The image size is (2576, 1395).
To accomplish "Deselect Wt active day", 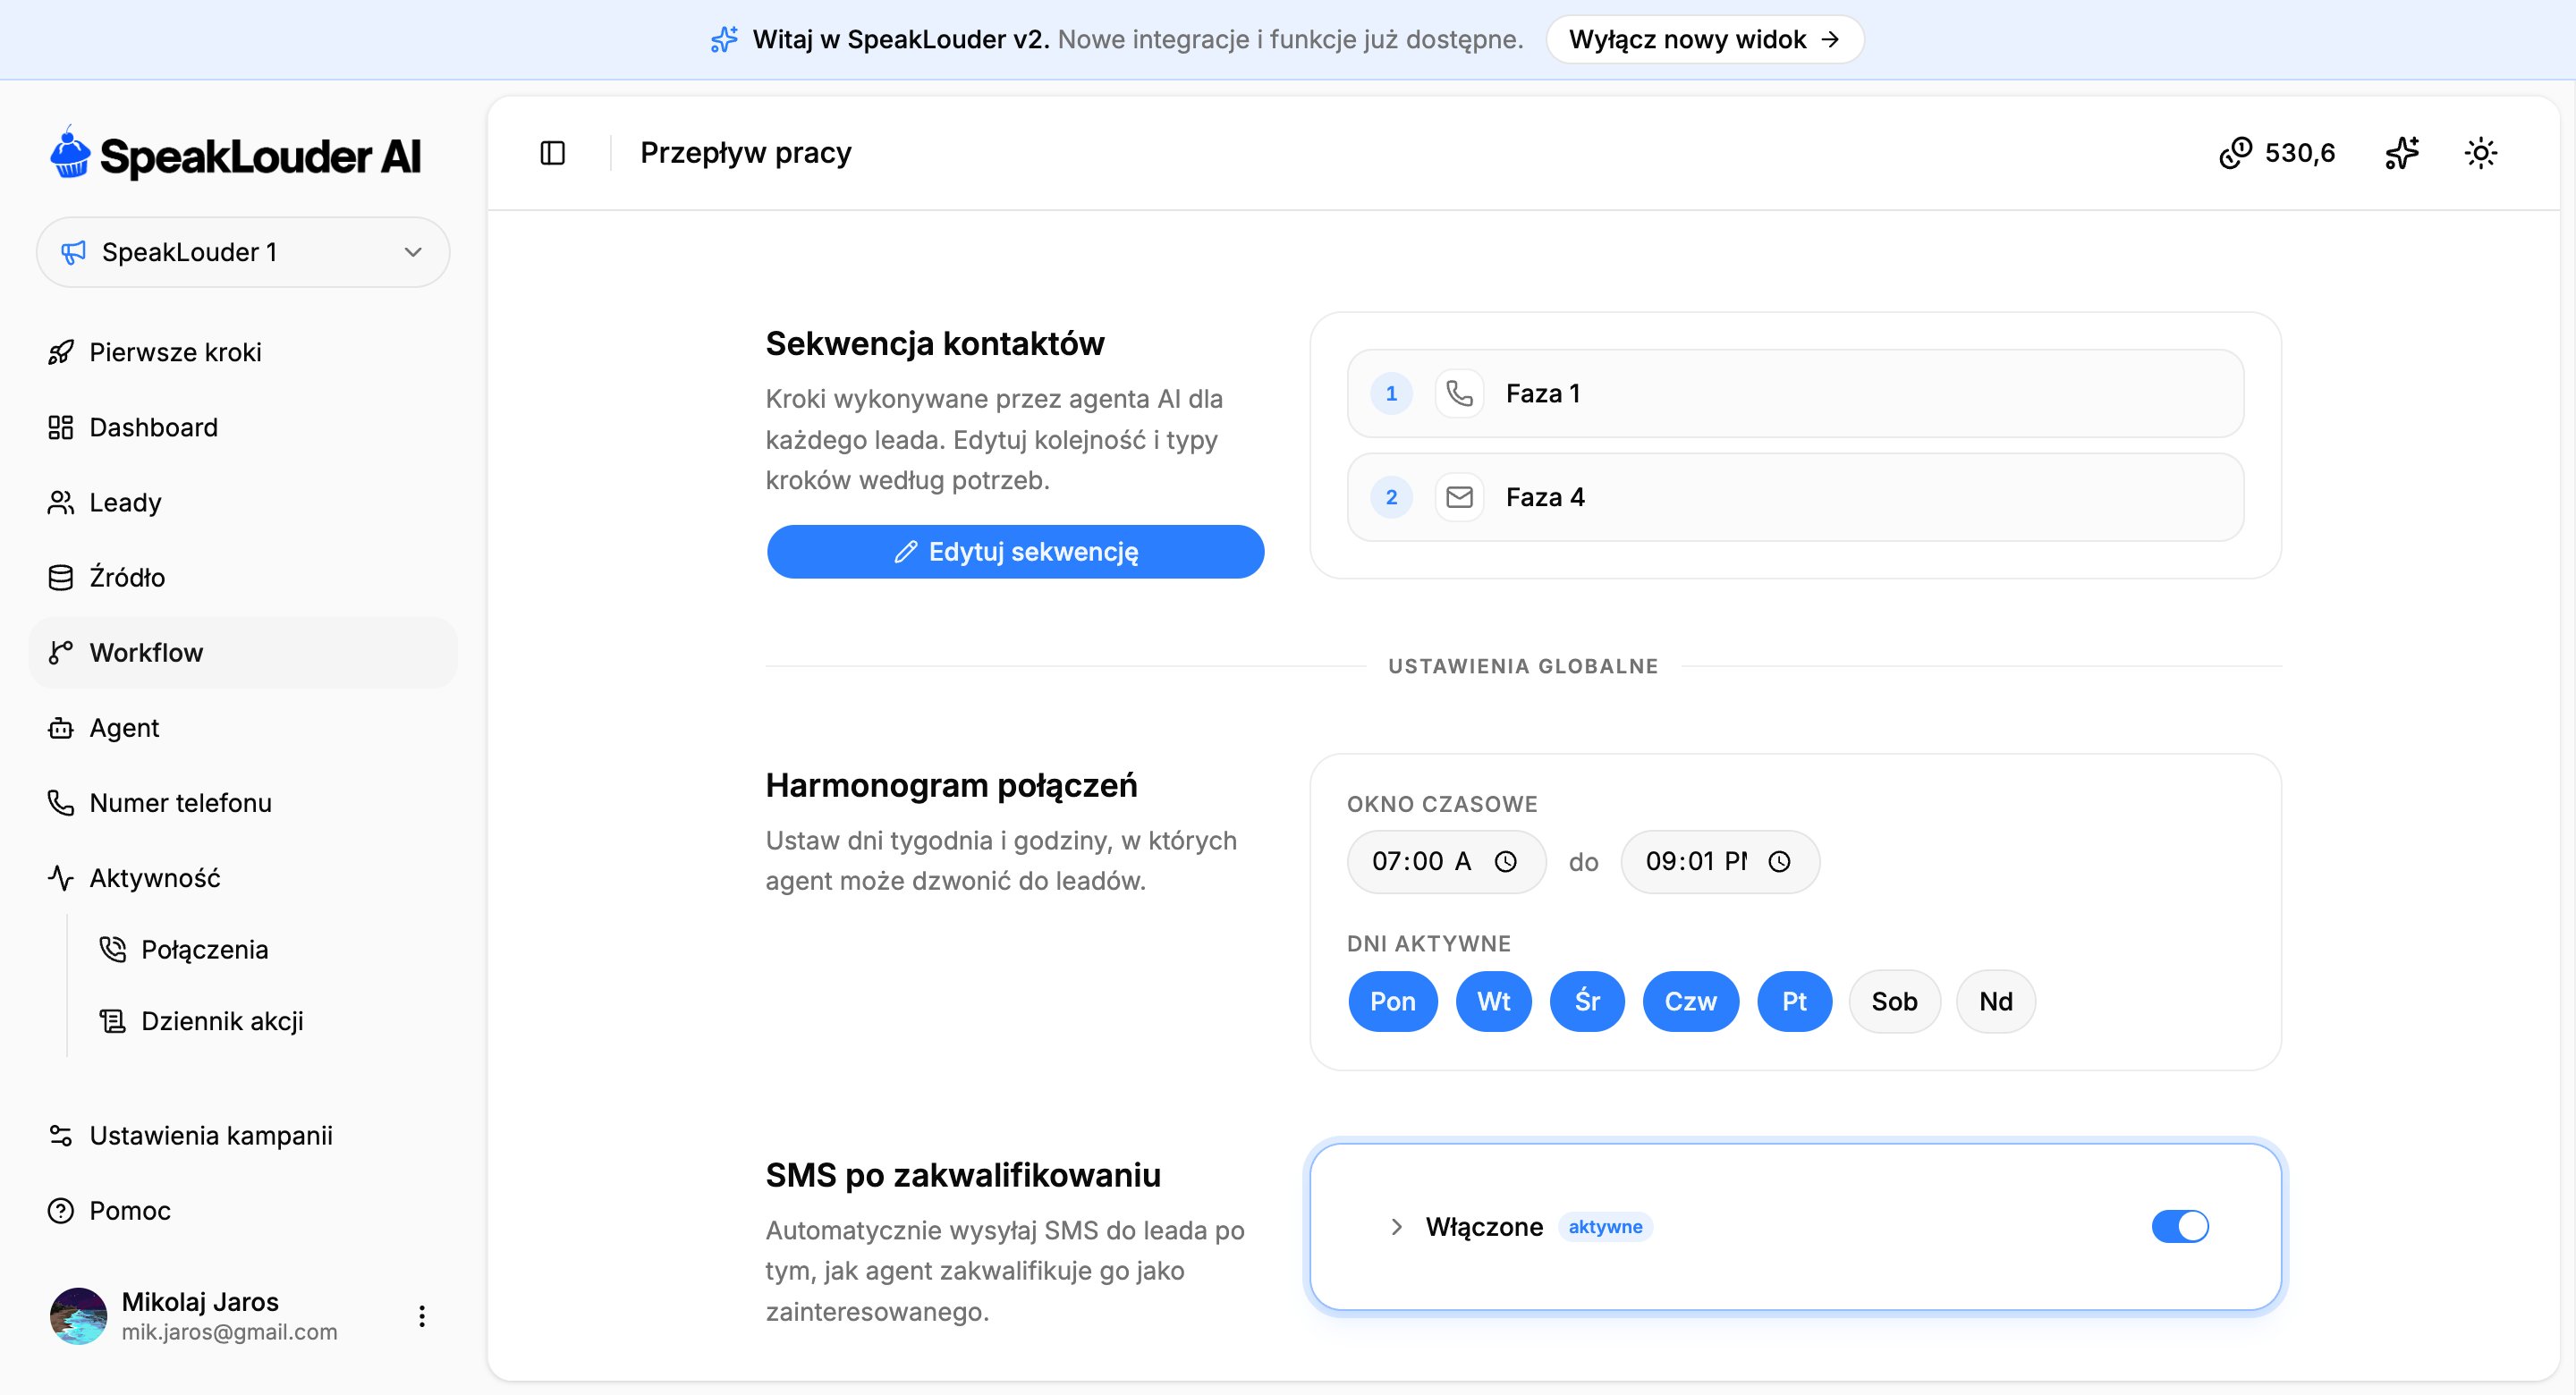I will 1493,1002.
